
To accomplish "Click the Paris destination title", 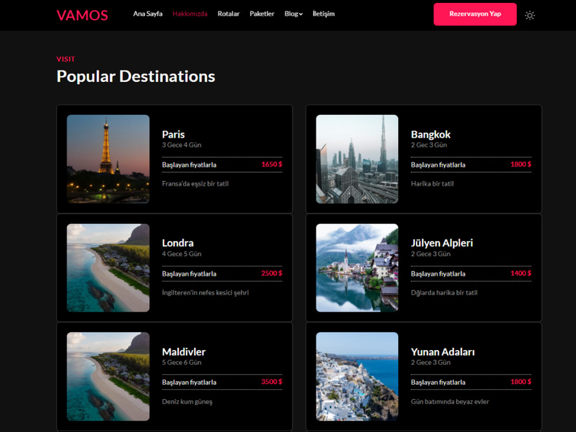I will pos(173,134).
